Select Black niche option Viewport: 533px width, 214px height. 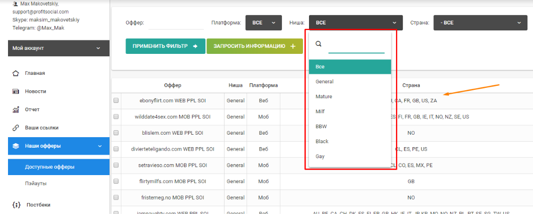(x=350, y=142)
